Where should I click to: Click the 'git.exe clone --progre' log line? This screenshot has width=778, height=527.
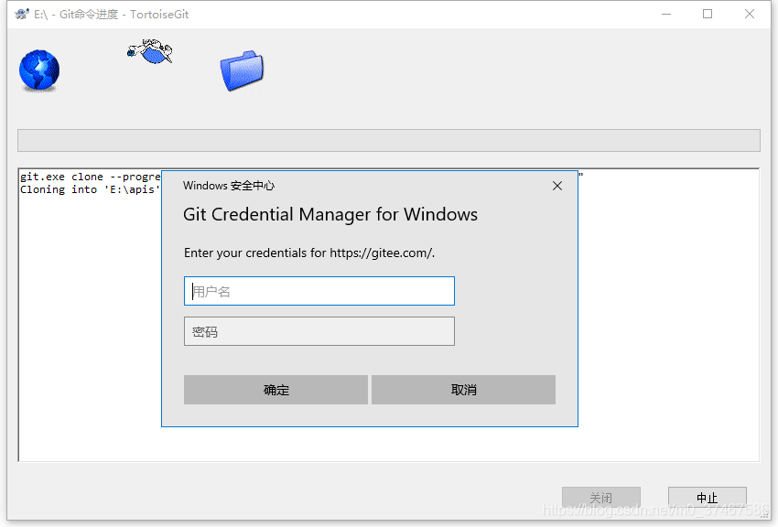(x=91, y=177)
